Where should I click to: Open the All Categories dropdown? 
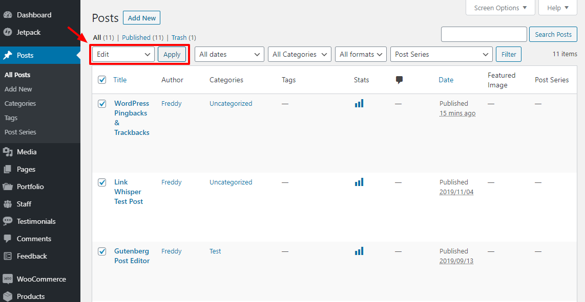pyautogui.click(x=300, y=54)
